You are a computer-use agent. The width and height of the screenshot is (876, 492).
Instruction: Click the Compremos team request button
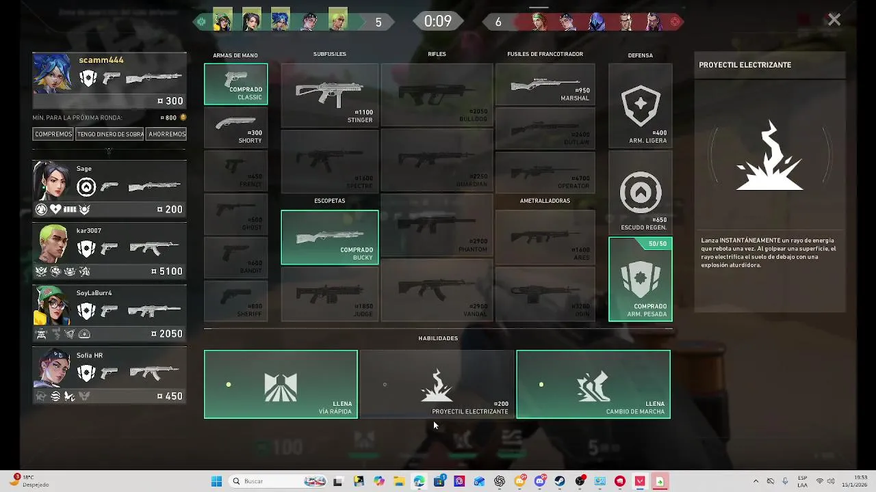click(53, 134)
